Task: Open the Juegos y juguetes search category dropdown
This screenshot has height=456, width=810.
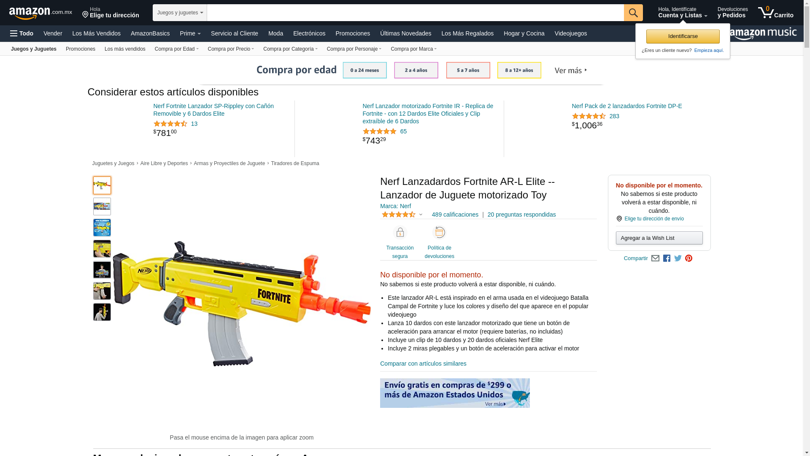Action: pyautogui.click(x=180, y=13)
